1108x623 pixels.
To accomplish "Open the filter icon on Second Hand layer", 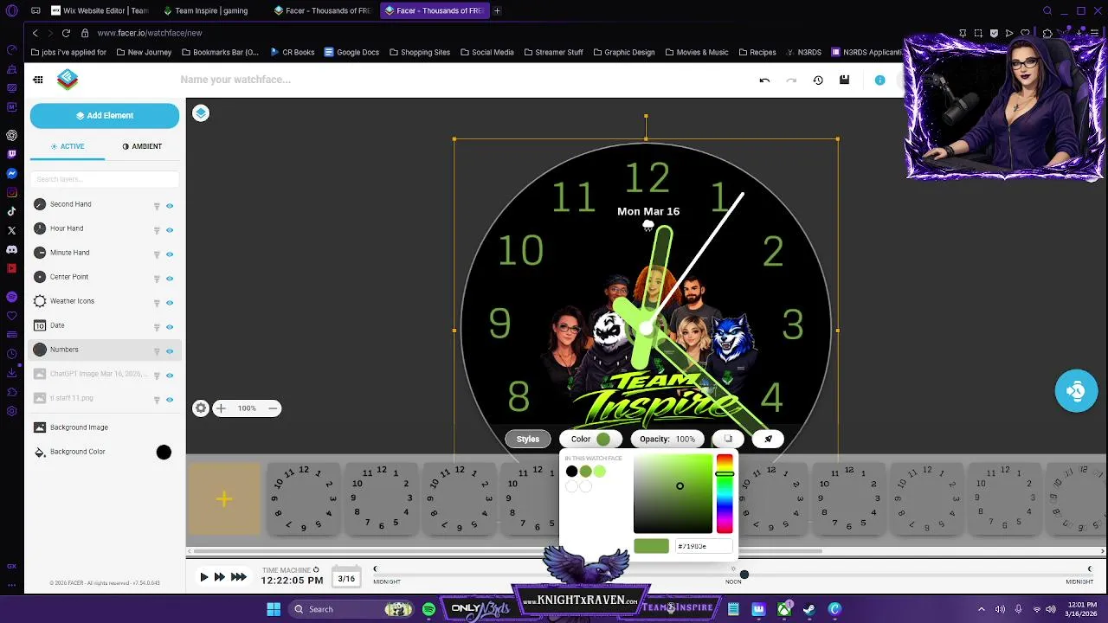I will 157,206.
